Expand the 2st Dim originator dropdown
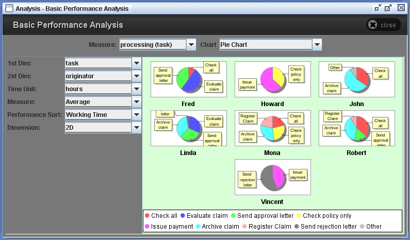Image resolution: width=410 pixels, height=240 pixels. tap(137, 76)
